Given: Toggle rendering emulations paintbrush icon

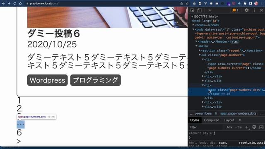Looking at the screenshot, I should point(254,127).
